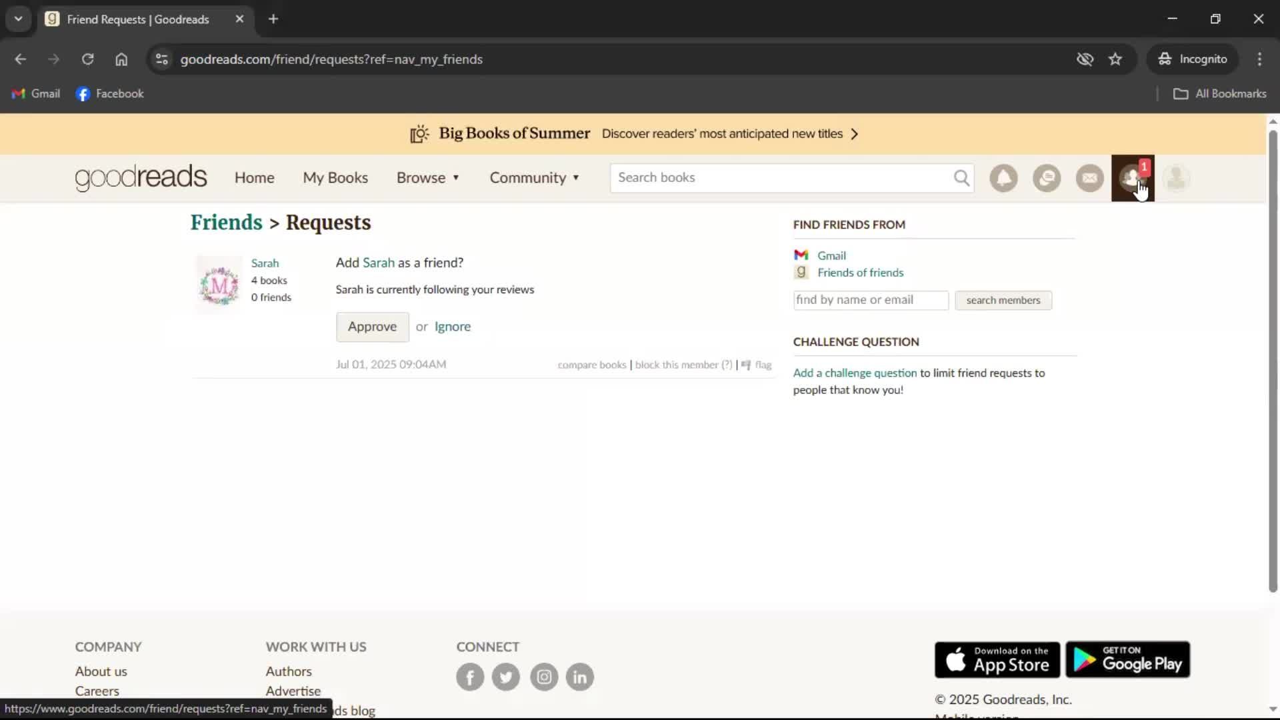Ignore Sarah's friend request

click(453, 327)
